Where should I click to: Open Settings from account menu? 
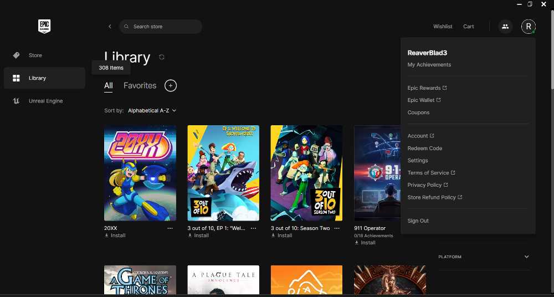[x=418, y=161]
